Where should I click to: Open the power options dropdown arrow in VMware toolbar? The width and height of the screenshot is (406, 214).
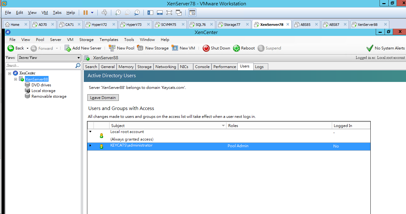92,13
